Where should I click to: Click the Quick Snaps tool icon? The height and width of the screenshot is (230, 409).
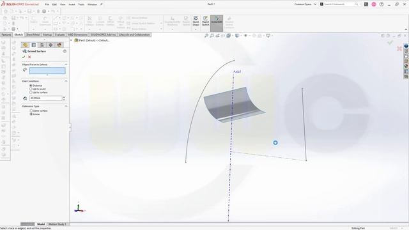tap(196, 19)
